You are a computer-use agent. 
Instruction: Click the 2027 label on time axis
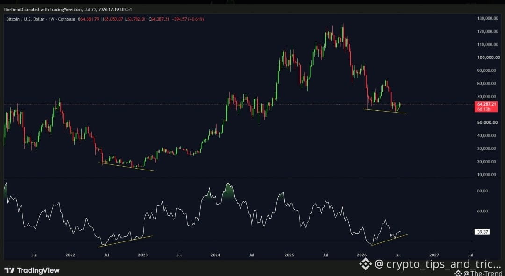(434, 255)
